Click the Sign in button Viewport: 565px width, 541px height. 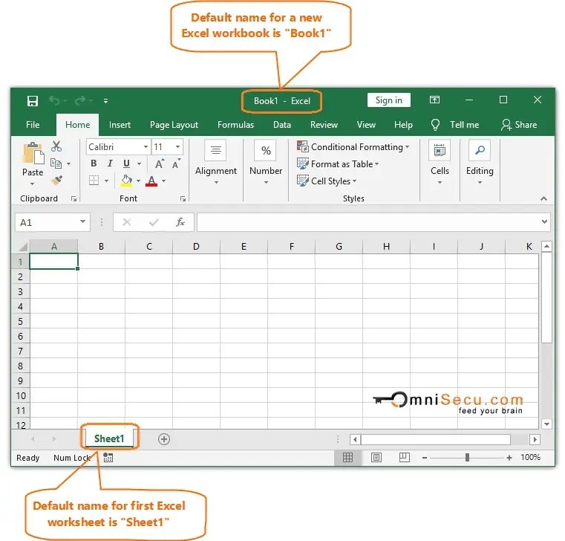coord(388,100)
